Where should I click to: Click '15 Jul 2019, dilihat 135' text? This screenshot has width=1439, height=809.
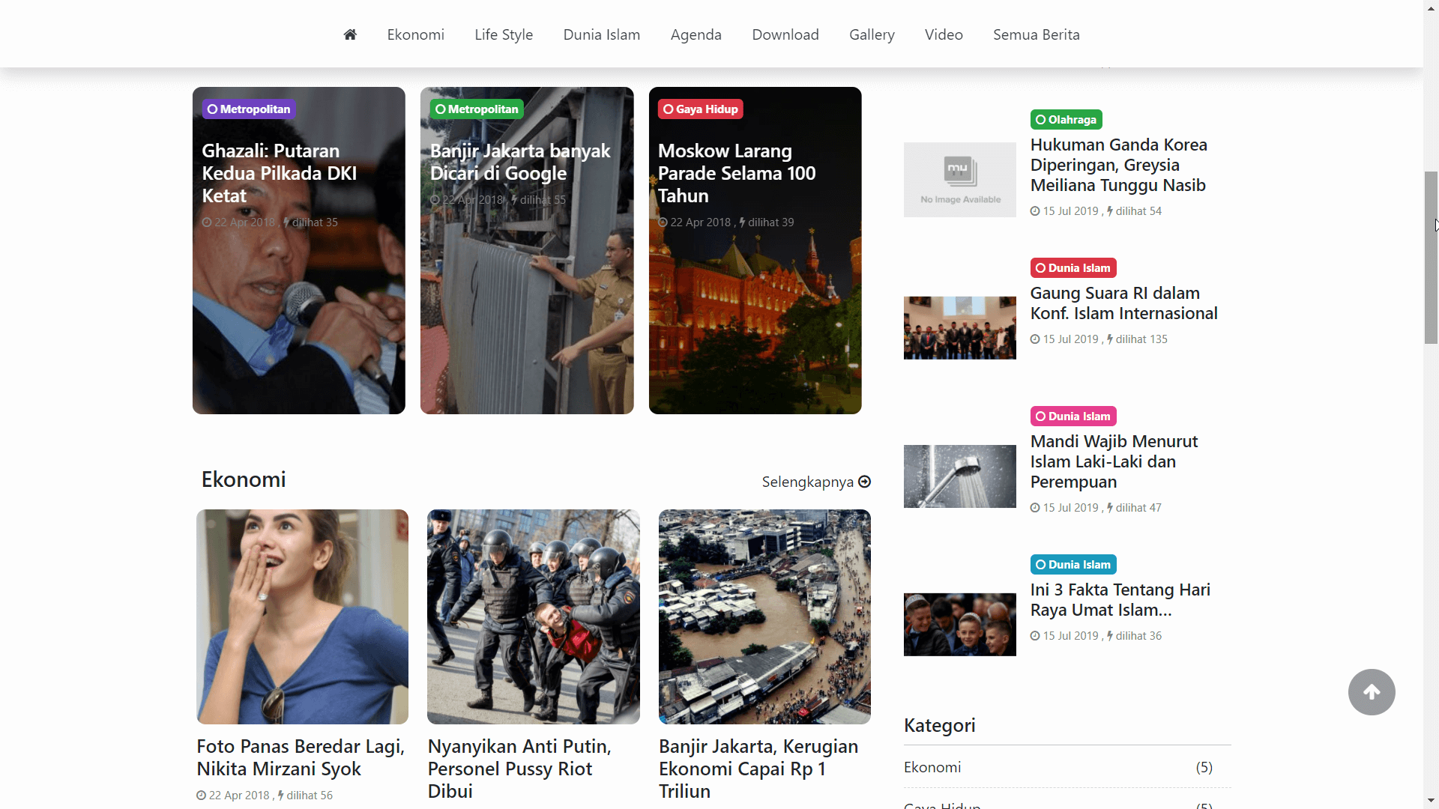point(1099,339)
